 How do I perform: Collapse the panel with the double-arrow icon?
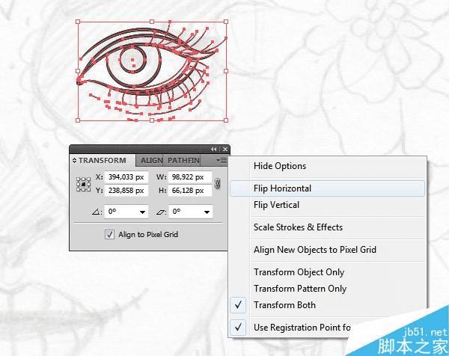pos(214,149)
